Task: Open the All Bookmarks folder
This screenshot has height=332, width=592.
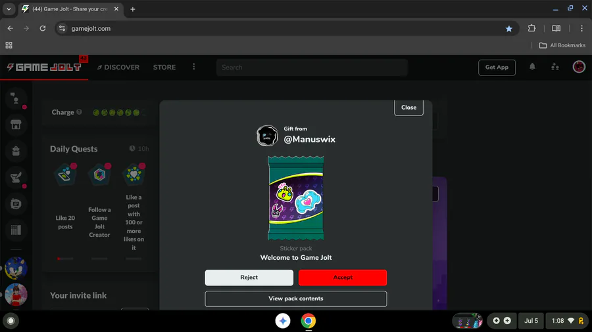Action: (562, 45)
